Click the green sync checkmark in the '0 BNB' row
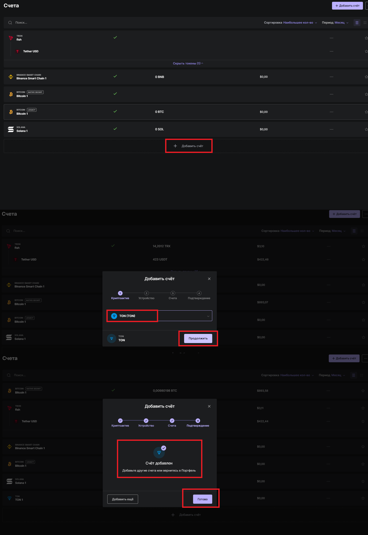This screenshot has width=368, height=535. point(115,76)
